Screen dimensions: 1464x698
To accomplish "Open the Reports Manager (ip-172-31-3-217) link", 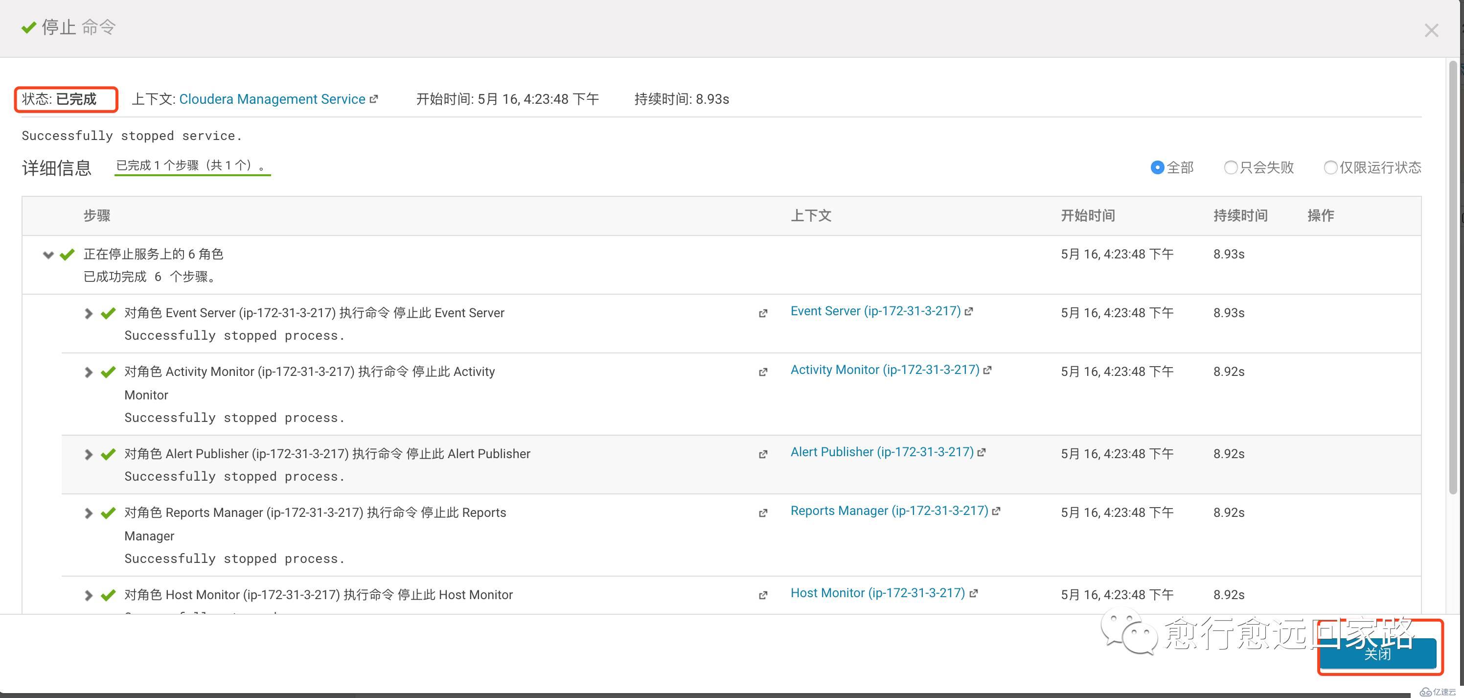I will tap(890, 511).
